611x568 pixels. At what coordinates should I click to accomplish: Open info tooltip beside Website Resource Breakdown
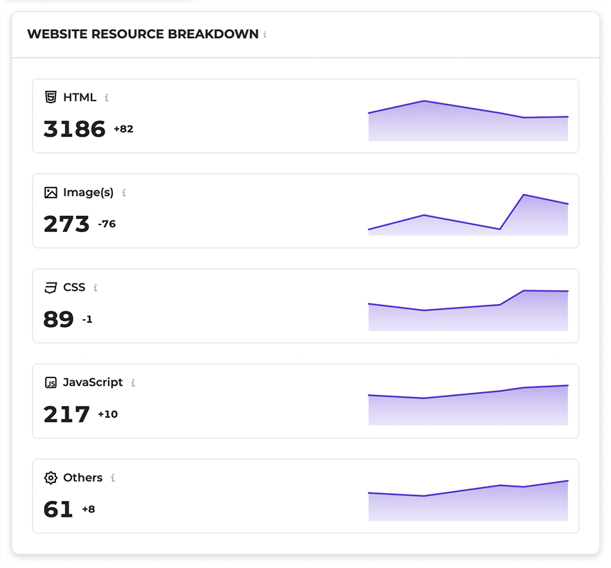pos(265,35)
